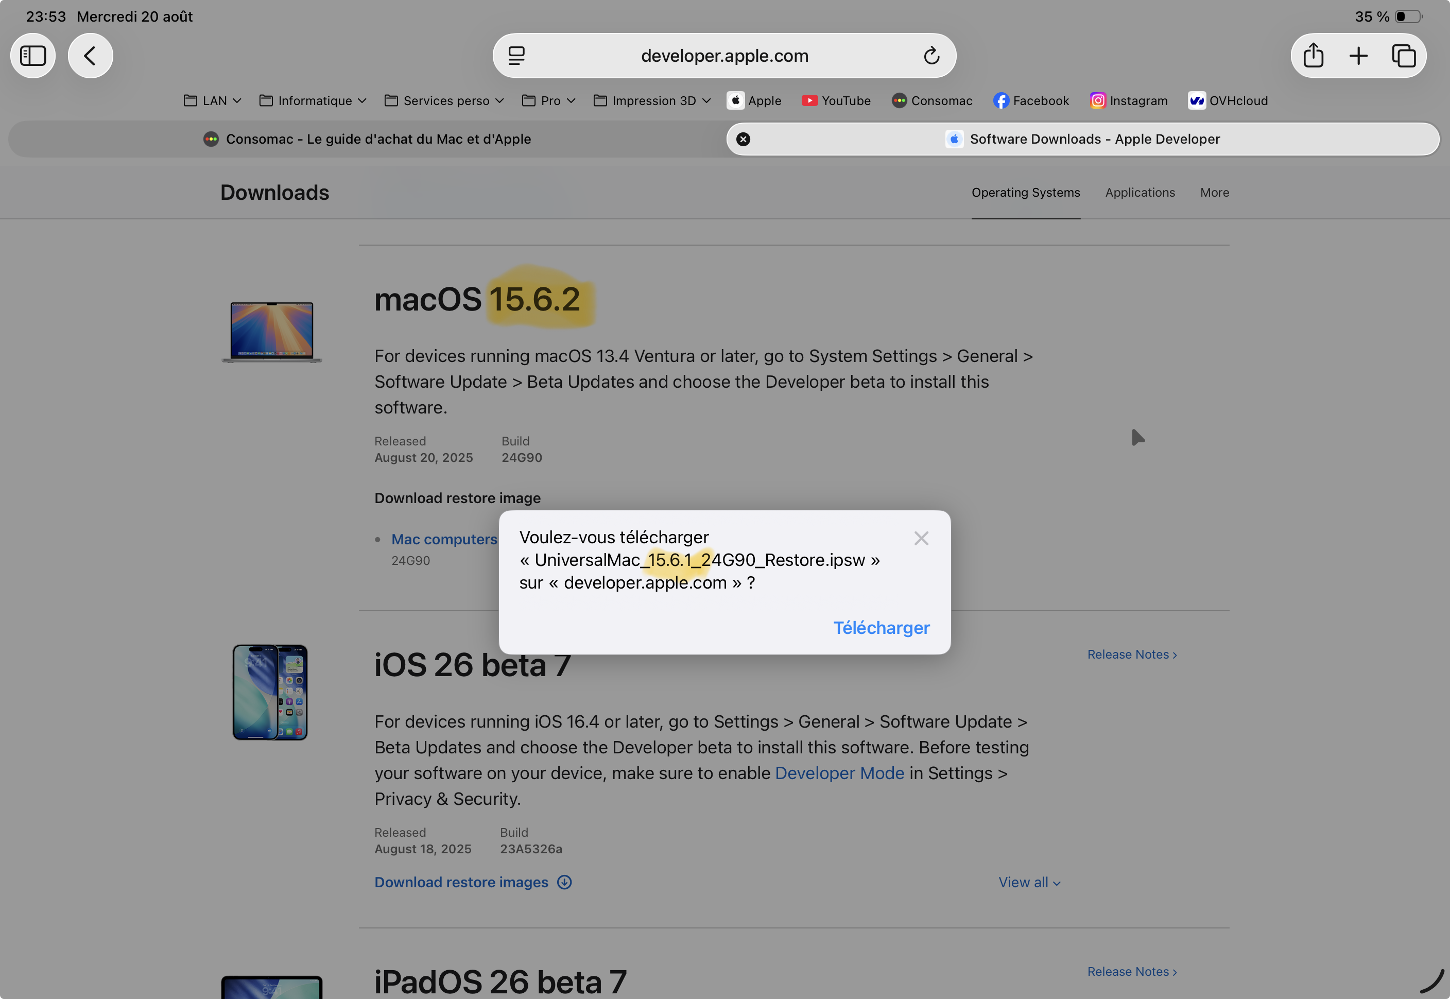Expand View all under iOS 26
The height and width of the screenshot is (999, 1450).
1029,882
